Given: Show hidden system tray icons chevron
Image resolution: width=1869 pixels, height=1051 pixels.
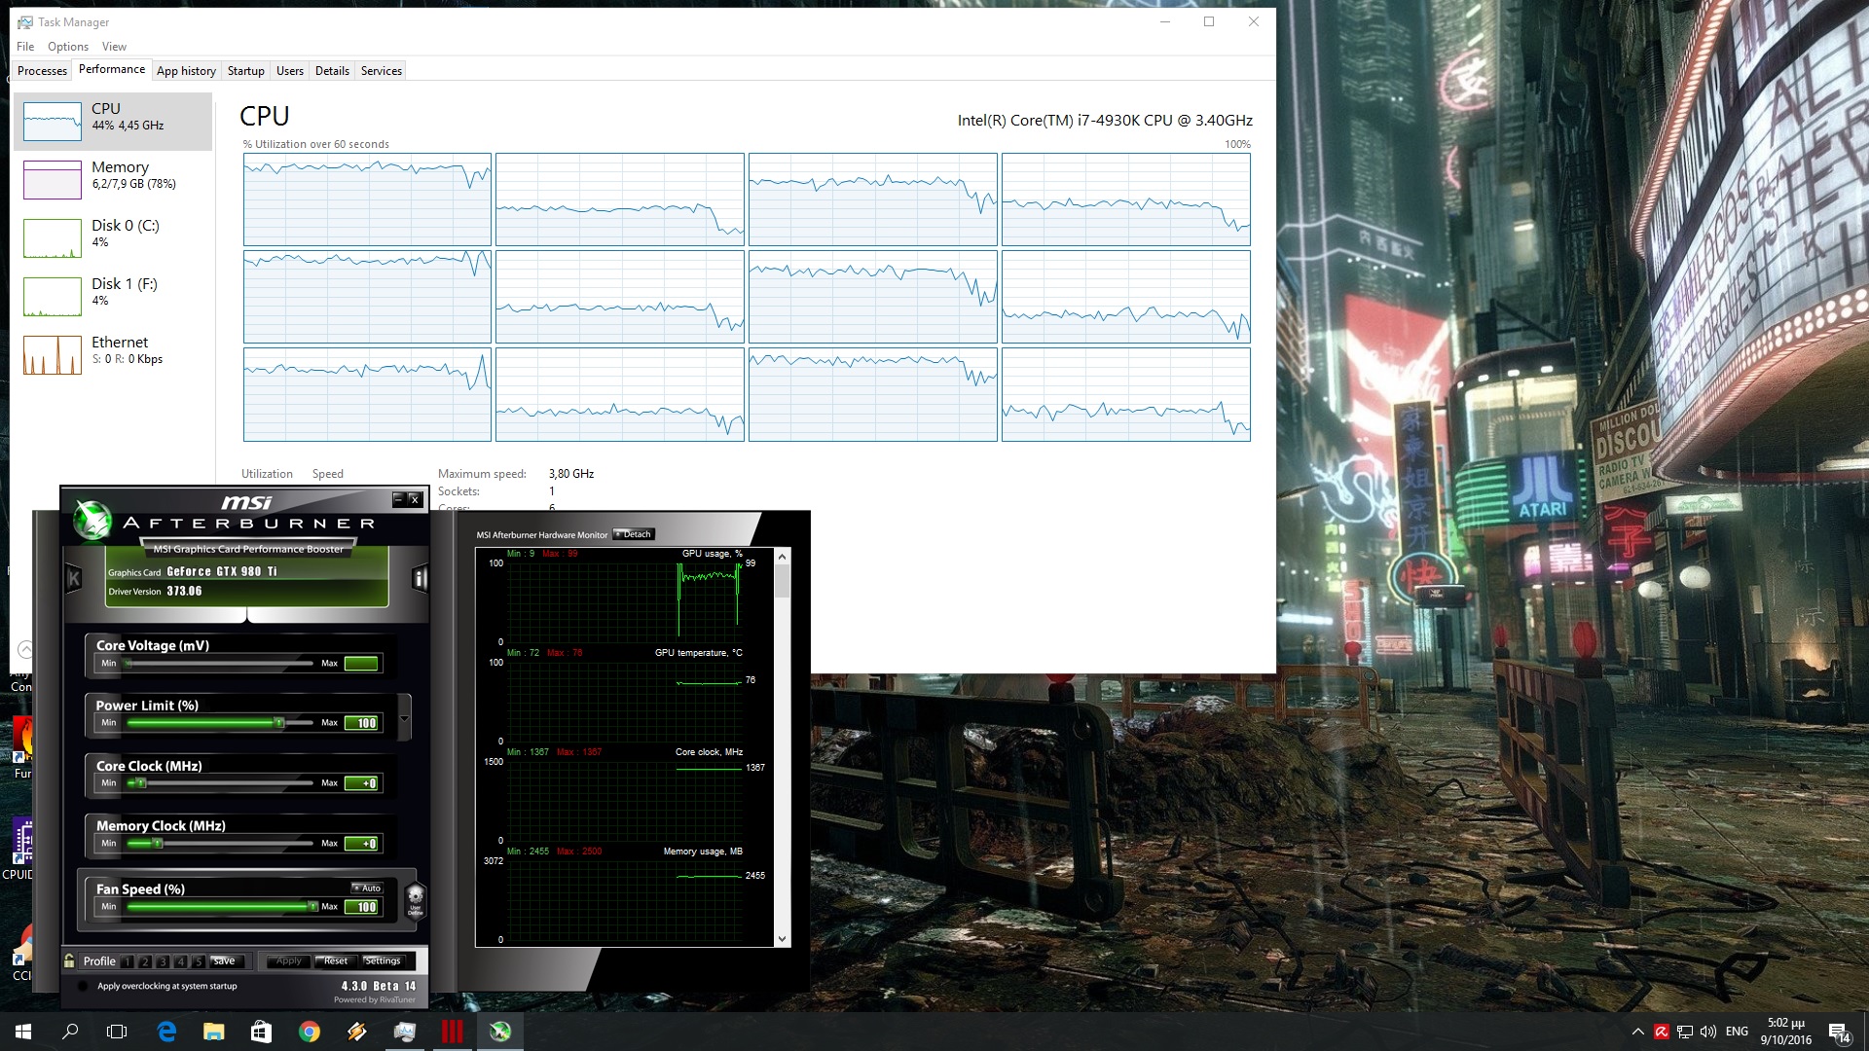Looking at the screenshot, I should click(x=1637, y=1032).
